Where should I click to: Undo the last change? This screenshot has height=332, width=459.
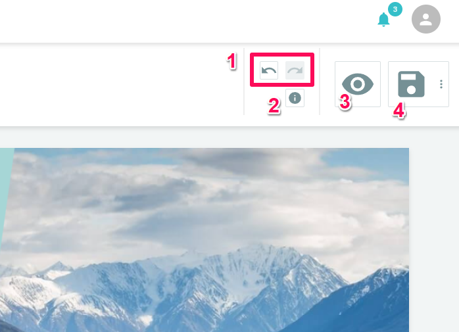click(269, 70)
